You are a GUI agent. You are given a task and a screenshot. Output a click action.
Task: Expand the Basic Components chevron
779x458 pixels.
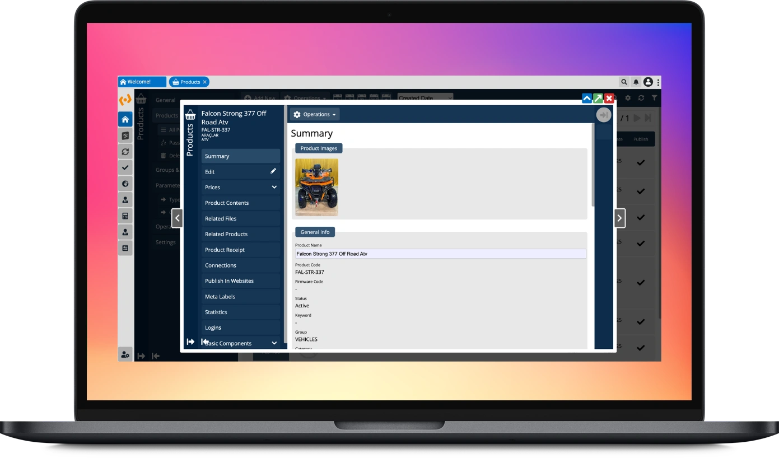coord(274,343)
